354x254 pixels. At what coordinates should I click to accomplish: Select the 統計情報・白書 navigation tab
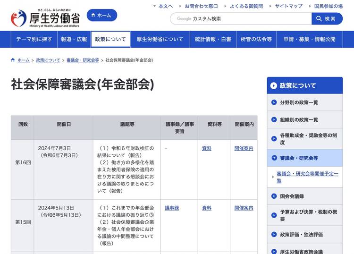[213, 39]
